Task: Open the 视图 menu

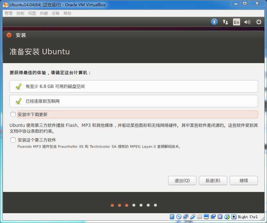Action: click(32, 13)
